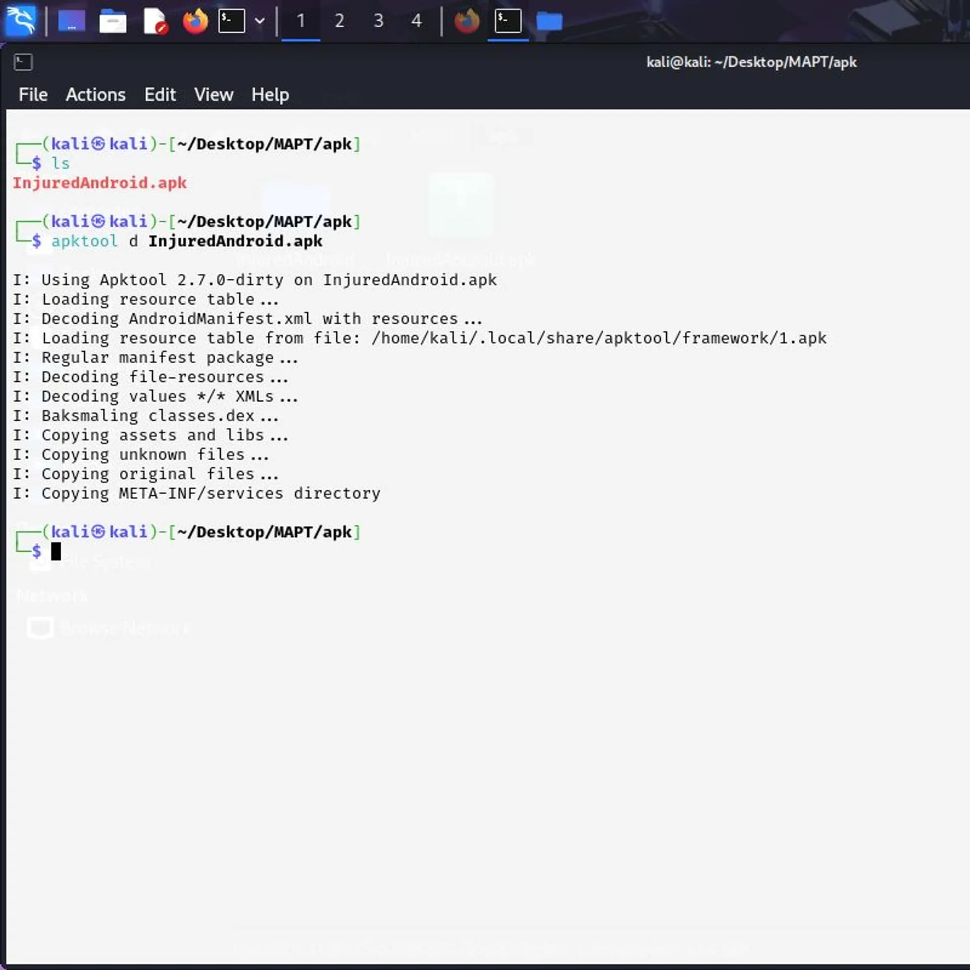Click the framework/1.apk path line

tap(419, 338)
